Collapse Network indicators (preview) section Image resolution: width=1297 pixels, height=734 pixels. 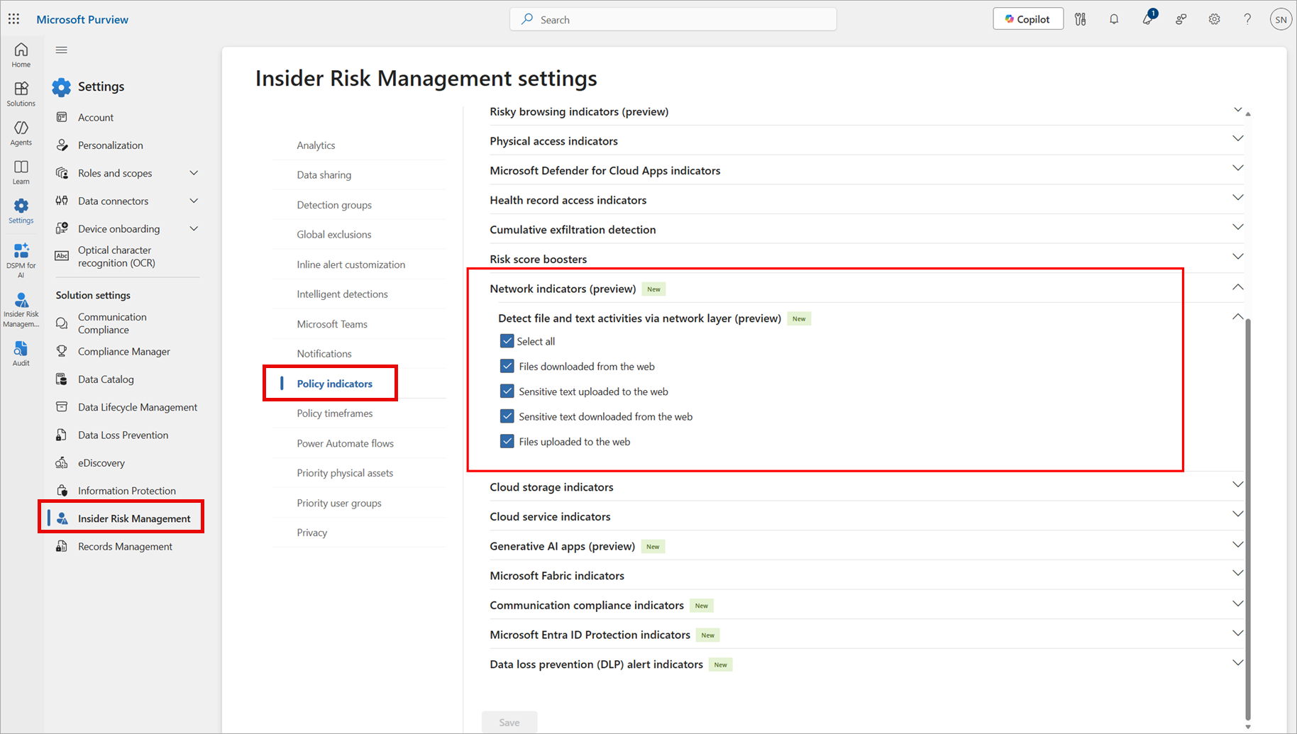coord(1237,287)
